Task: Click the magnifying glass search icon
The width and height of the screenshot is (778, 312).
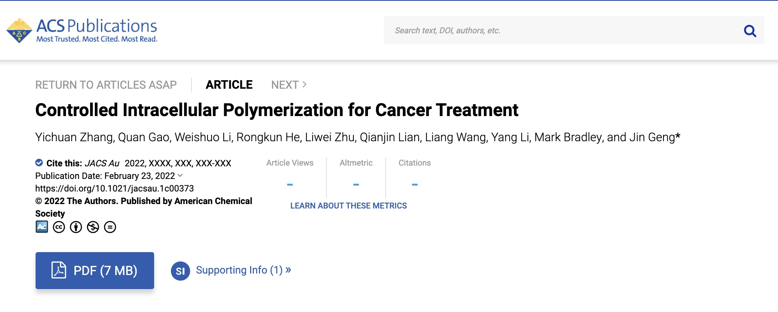Action: [749, 31]
